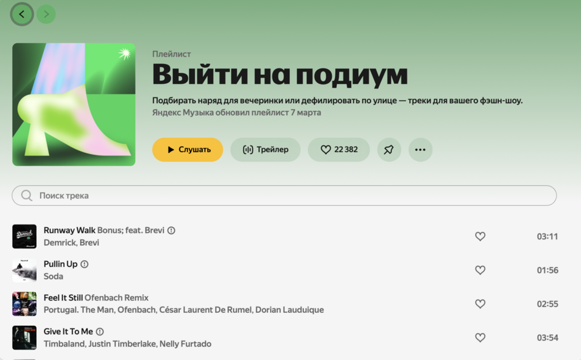Open artist Dorian Lauduique
The height and width of the screenshot is (360, 581).
289,310
